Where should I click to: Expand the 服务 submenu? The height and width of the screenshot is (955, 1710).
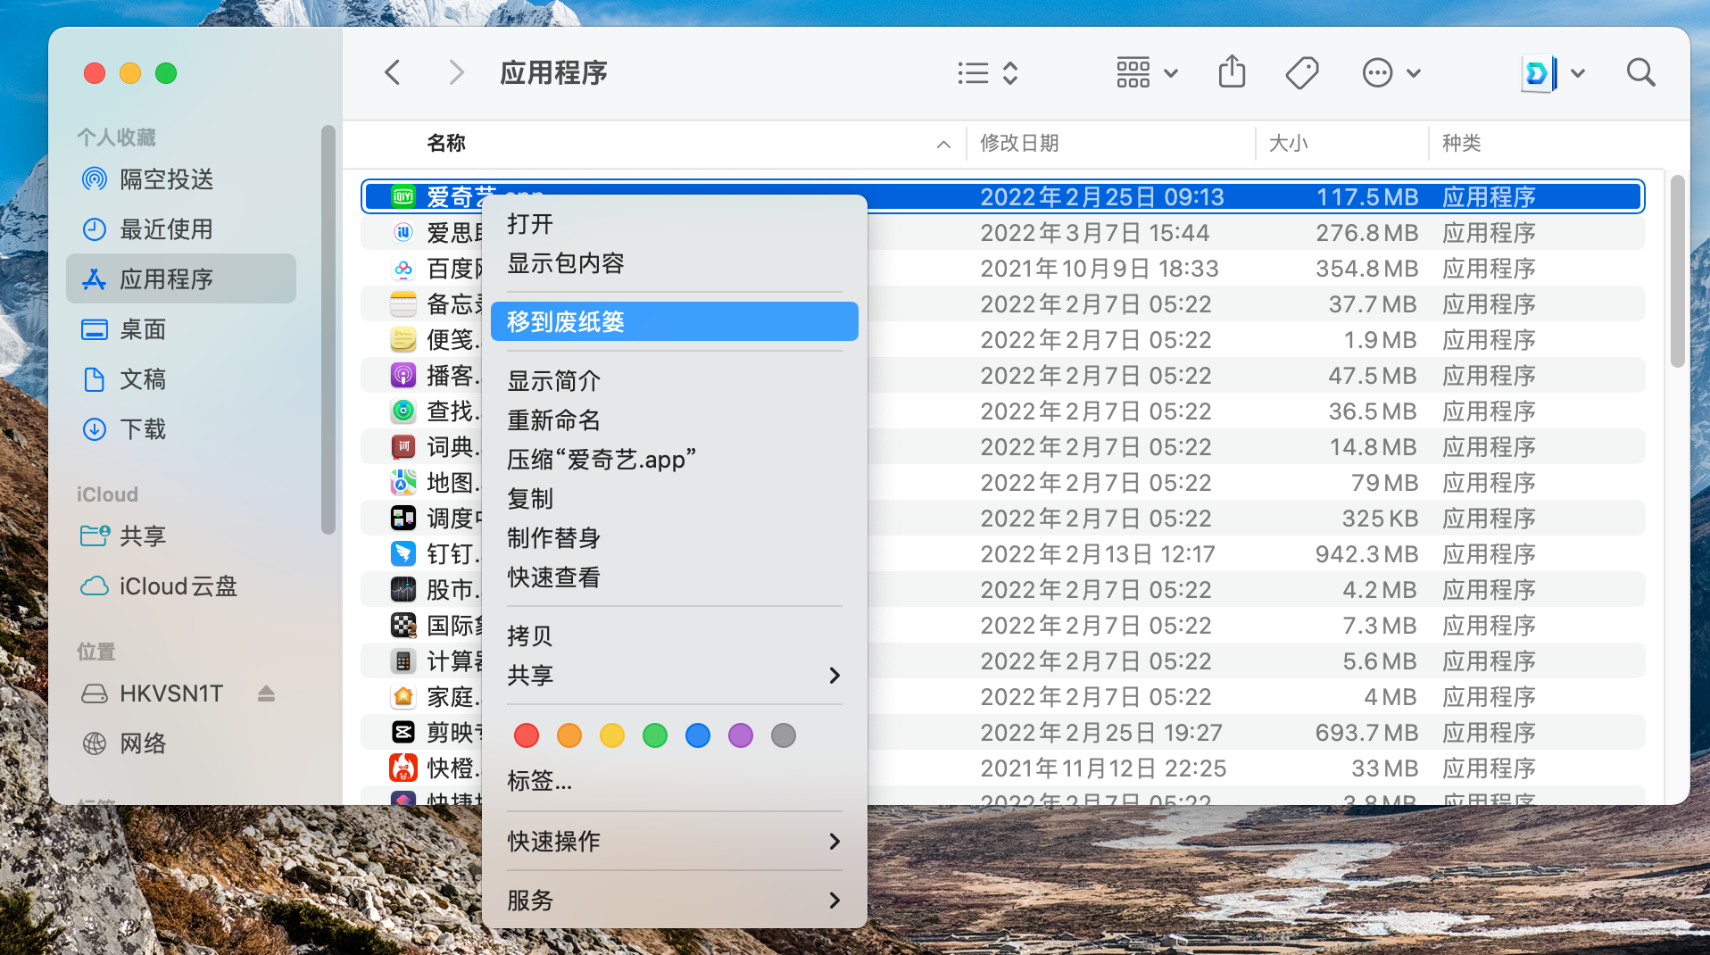(x=674, y=901)
